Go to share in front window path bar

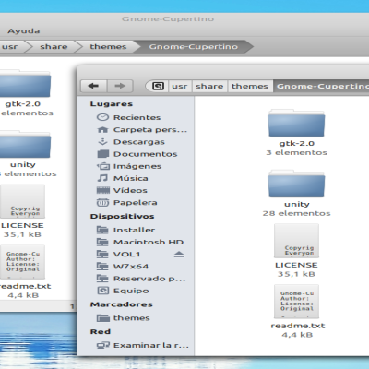tap(209, 86)
